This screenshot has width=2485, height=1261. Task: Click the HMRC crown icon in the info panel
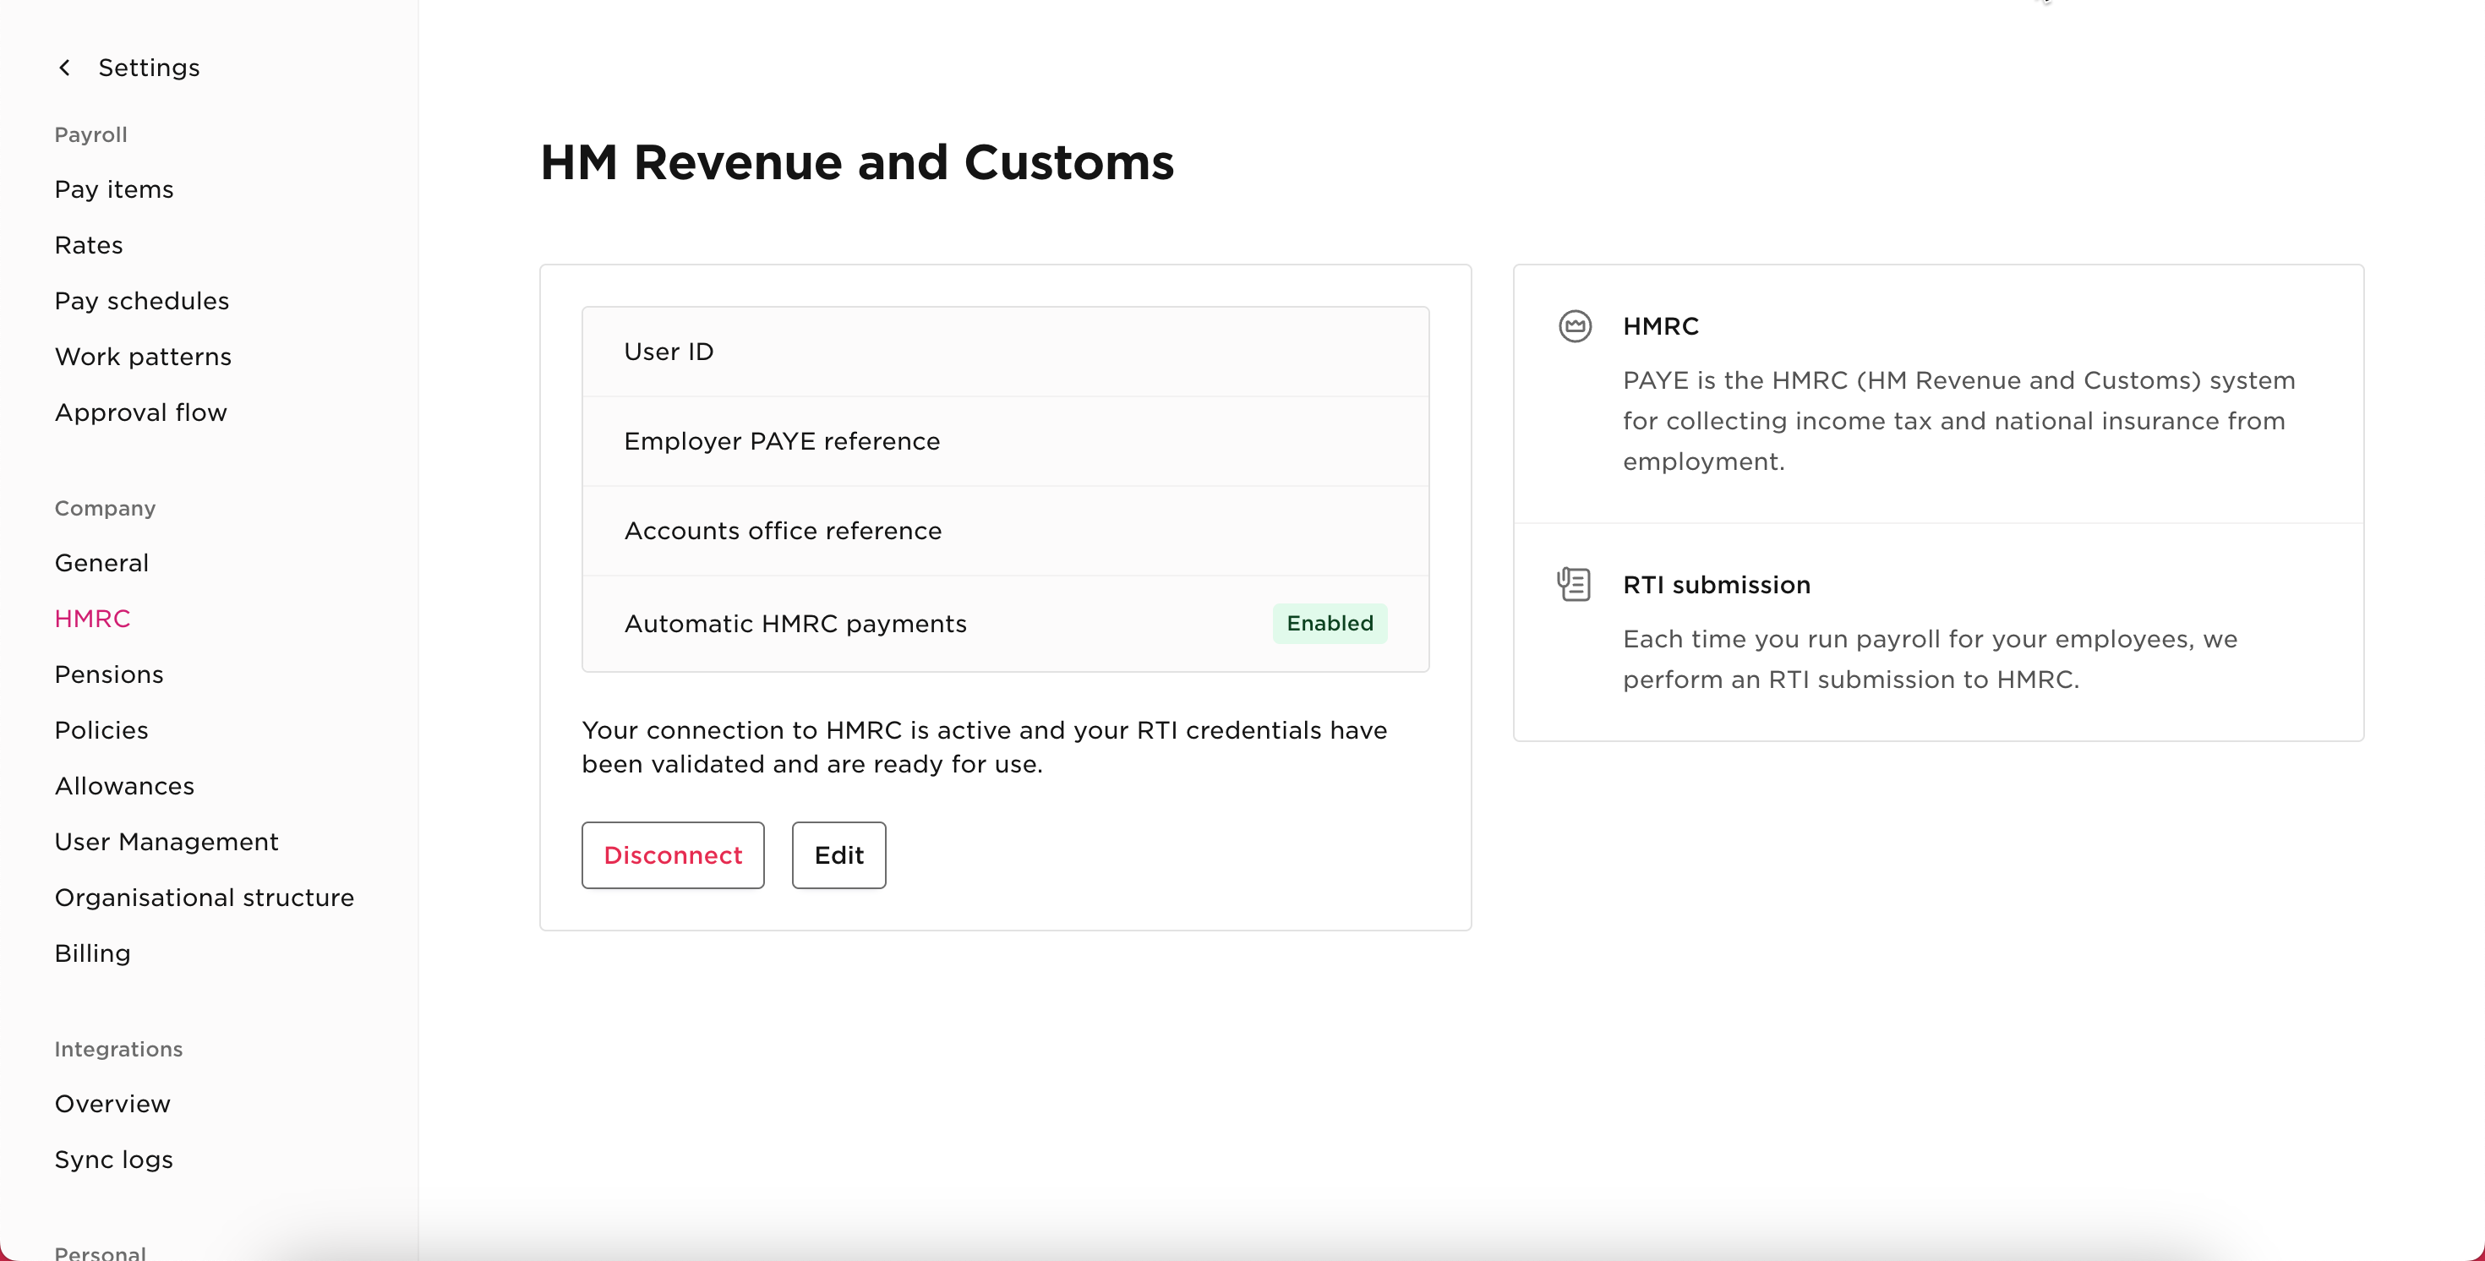point(1576,325)
